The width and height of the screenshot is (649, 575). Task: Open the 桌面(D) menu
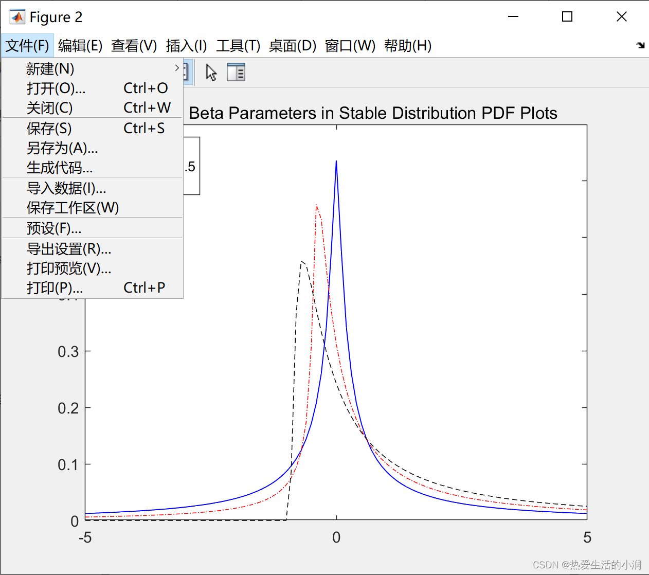point(292,46)
